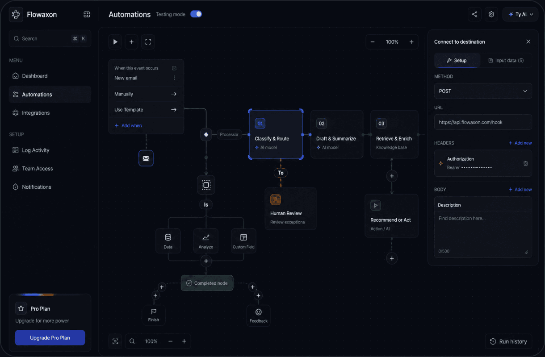Zoom out using top minus button

(x=373, y=42)
